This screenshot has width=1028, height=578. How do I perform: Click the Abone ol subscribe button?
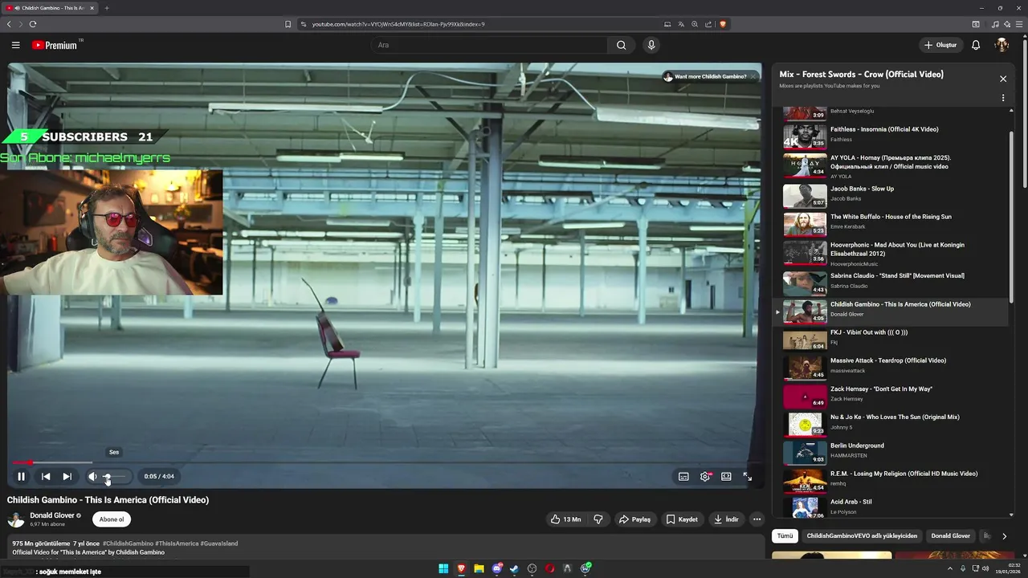coord(112,519)
